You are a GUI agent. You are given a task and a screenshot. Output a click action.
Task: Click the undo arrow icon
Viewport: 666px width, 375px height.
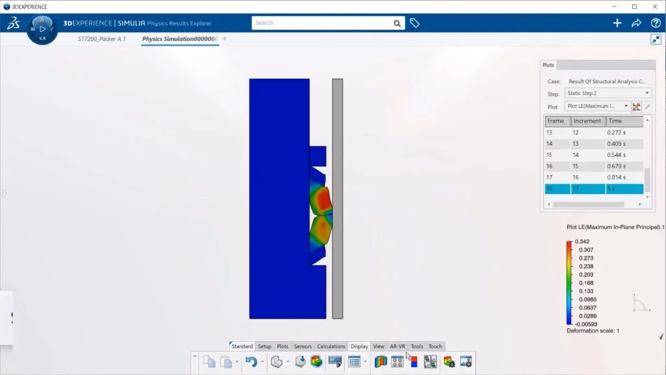[250, 361]
